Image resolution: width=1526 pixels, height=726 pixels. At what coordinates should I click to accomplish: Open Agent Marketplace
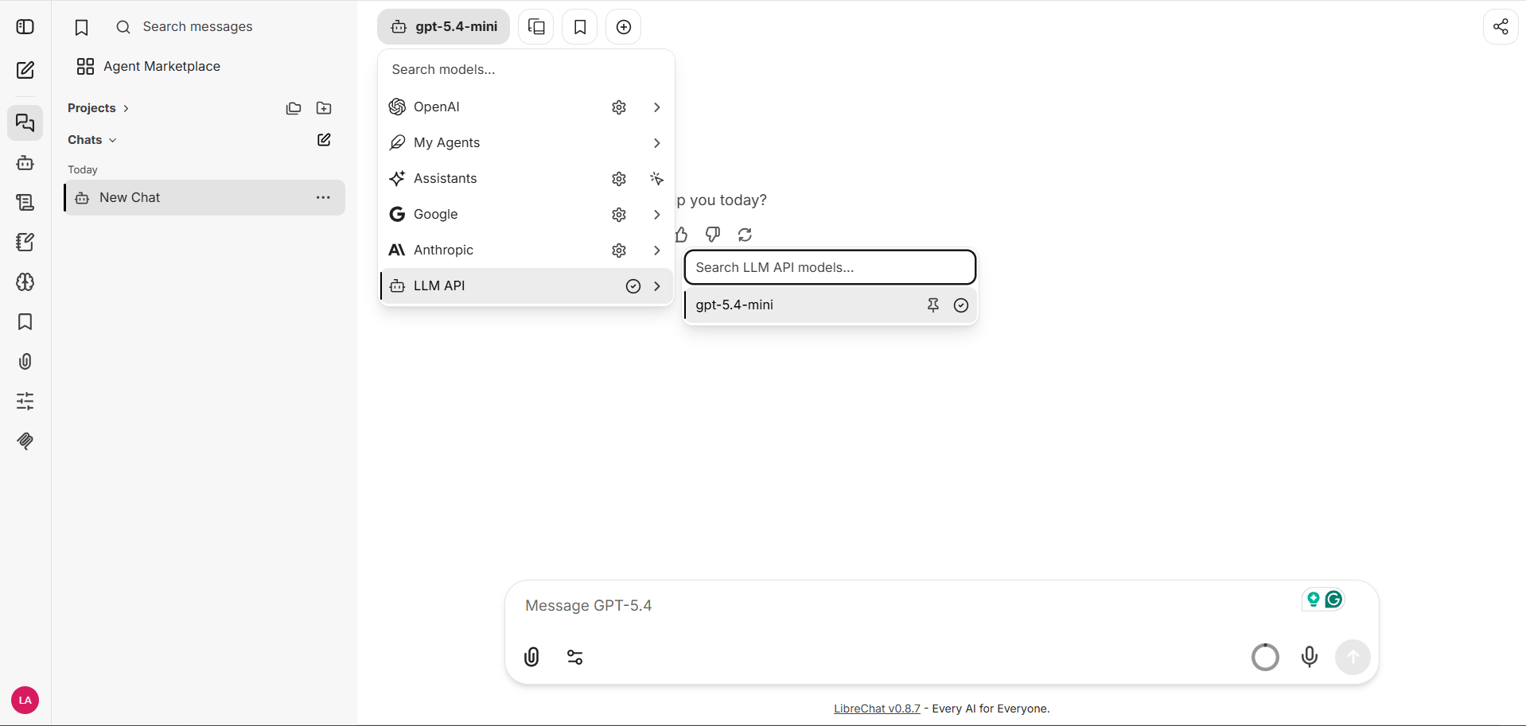coord(149,67)
